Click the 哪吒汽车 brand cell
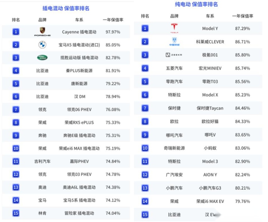 tap(174, 135)
